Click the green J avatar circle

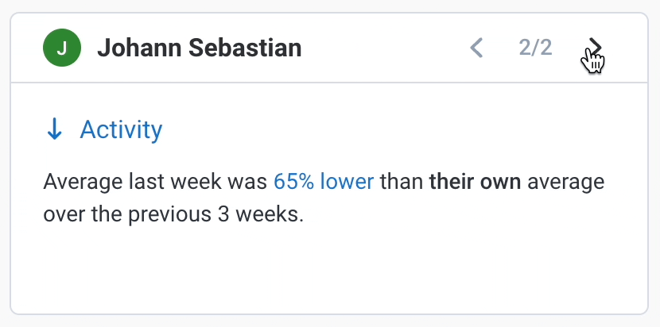(62, 48)
